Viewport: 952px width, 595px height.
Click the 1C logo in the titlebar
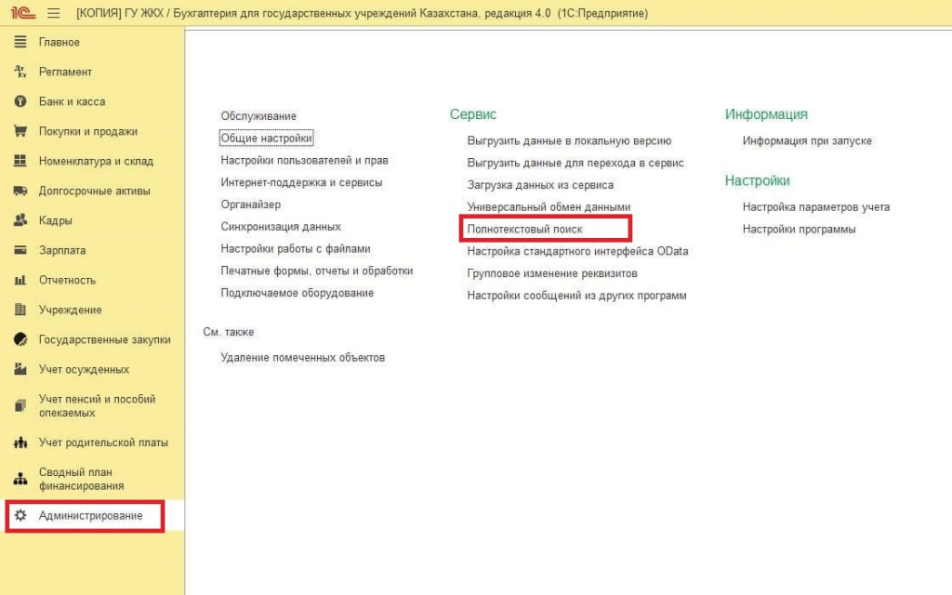[x=22, y=12]
